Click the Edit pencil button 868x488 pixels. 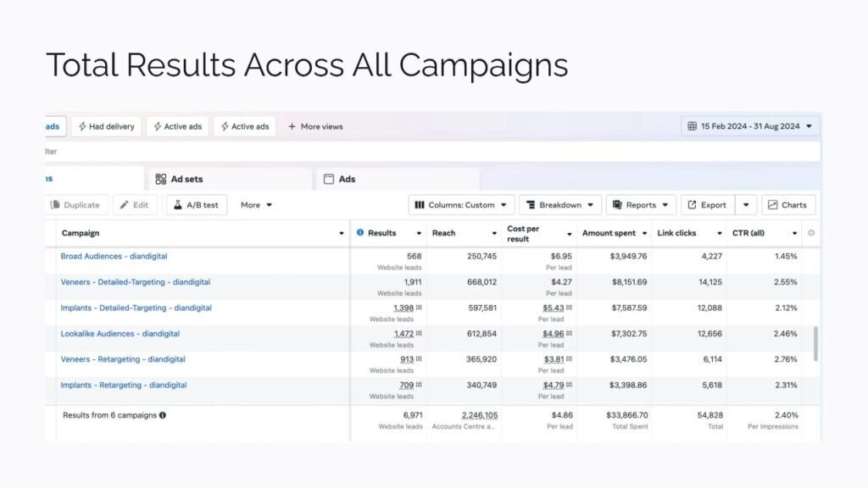[134, 205]
